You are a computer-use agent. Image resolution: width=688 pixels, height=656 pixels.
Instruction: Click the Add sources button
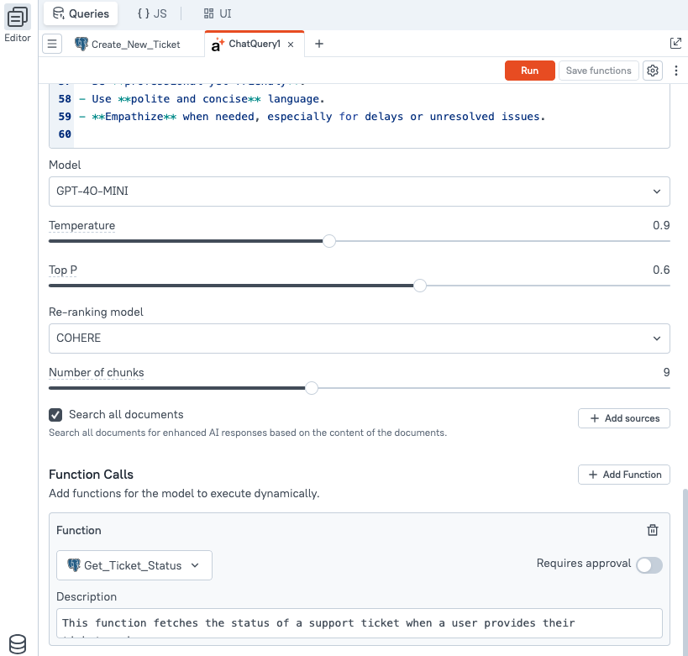tap(623, 418)
